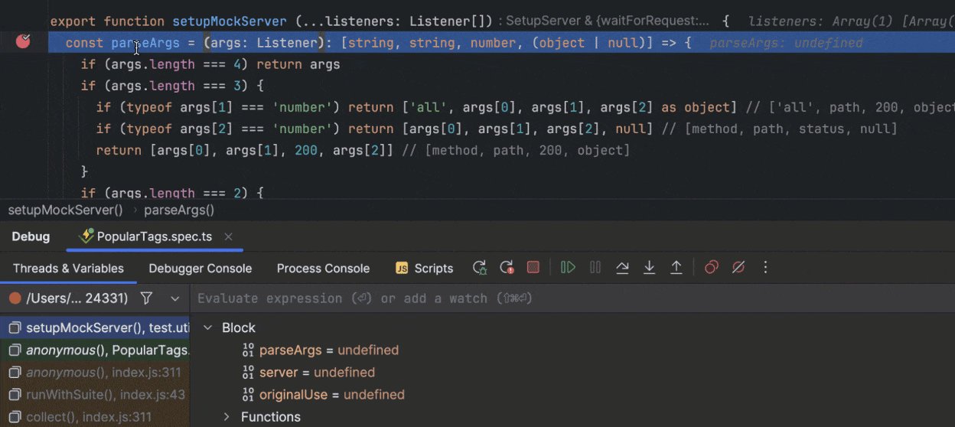The image size is (955, 427).
Task: Open View Breakpoints dialog
Action: (712, 268)
